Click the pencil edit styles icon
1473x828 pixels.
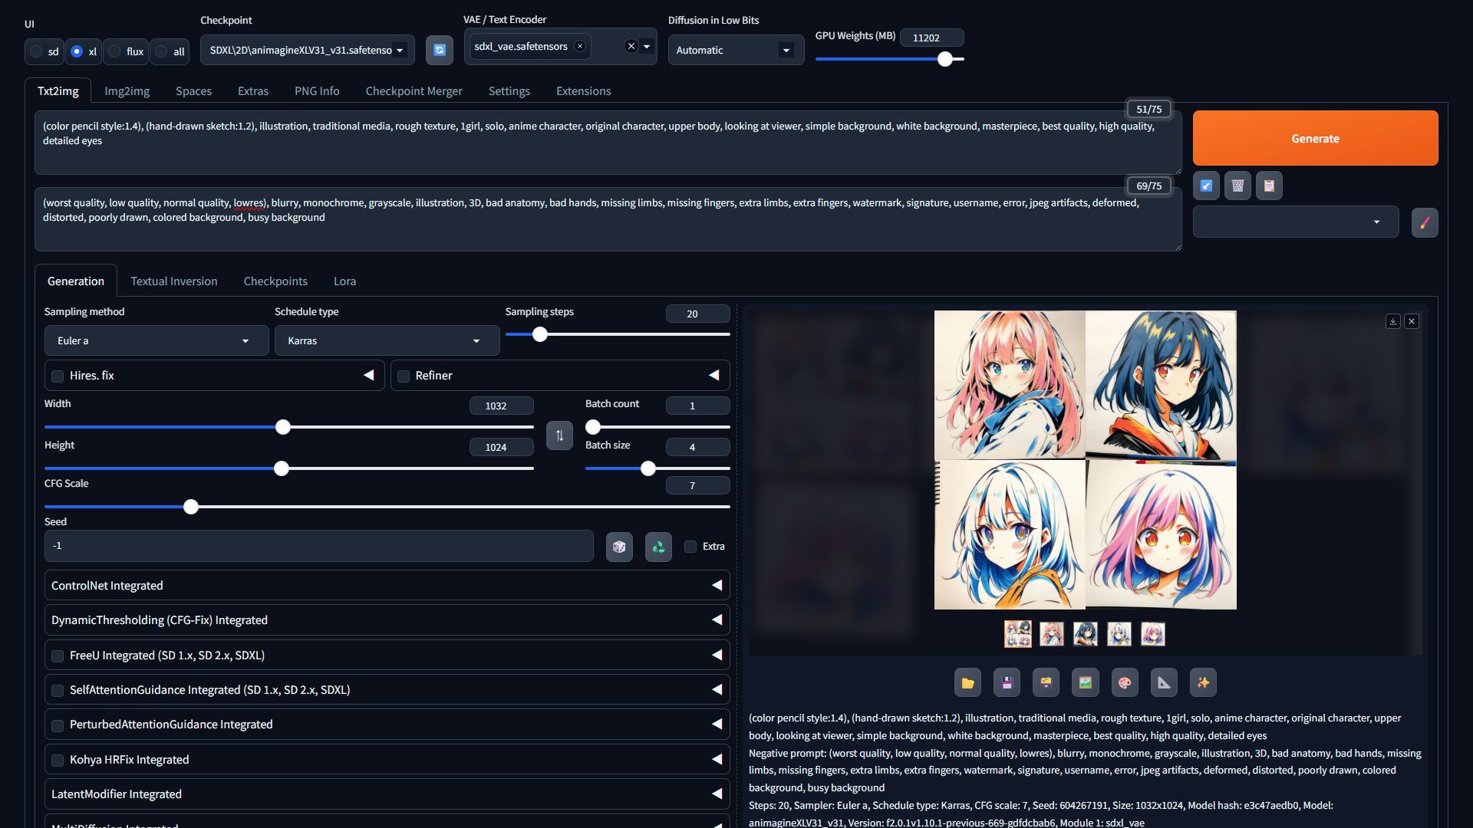point(1425,222)
